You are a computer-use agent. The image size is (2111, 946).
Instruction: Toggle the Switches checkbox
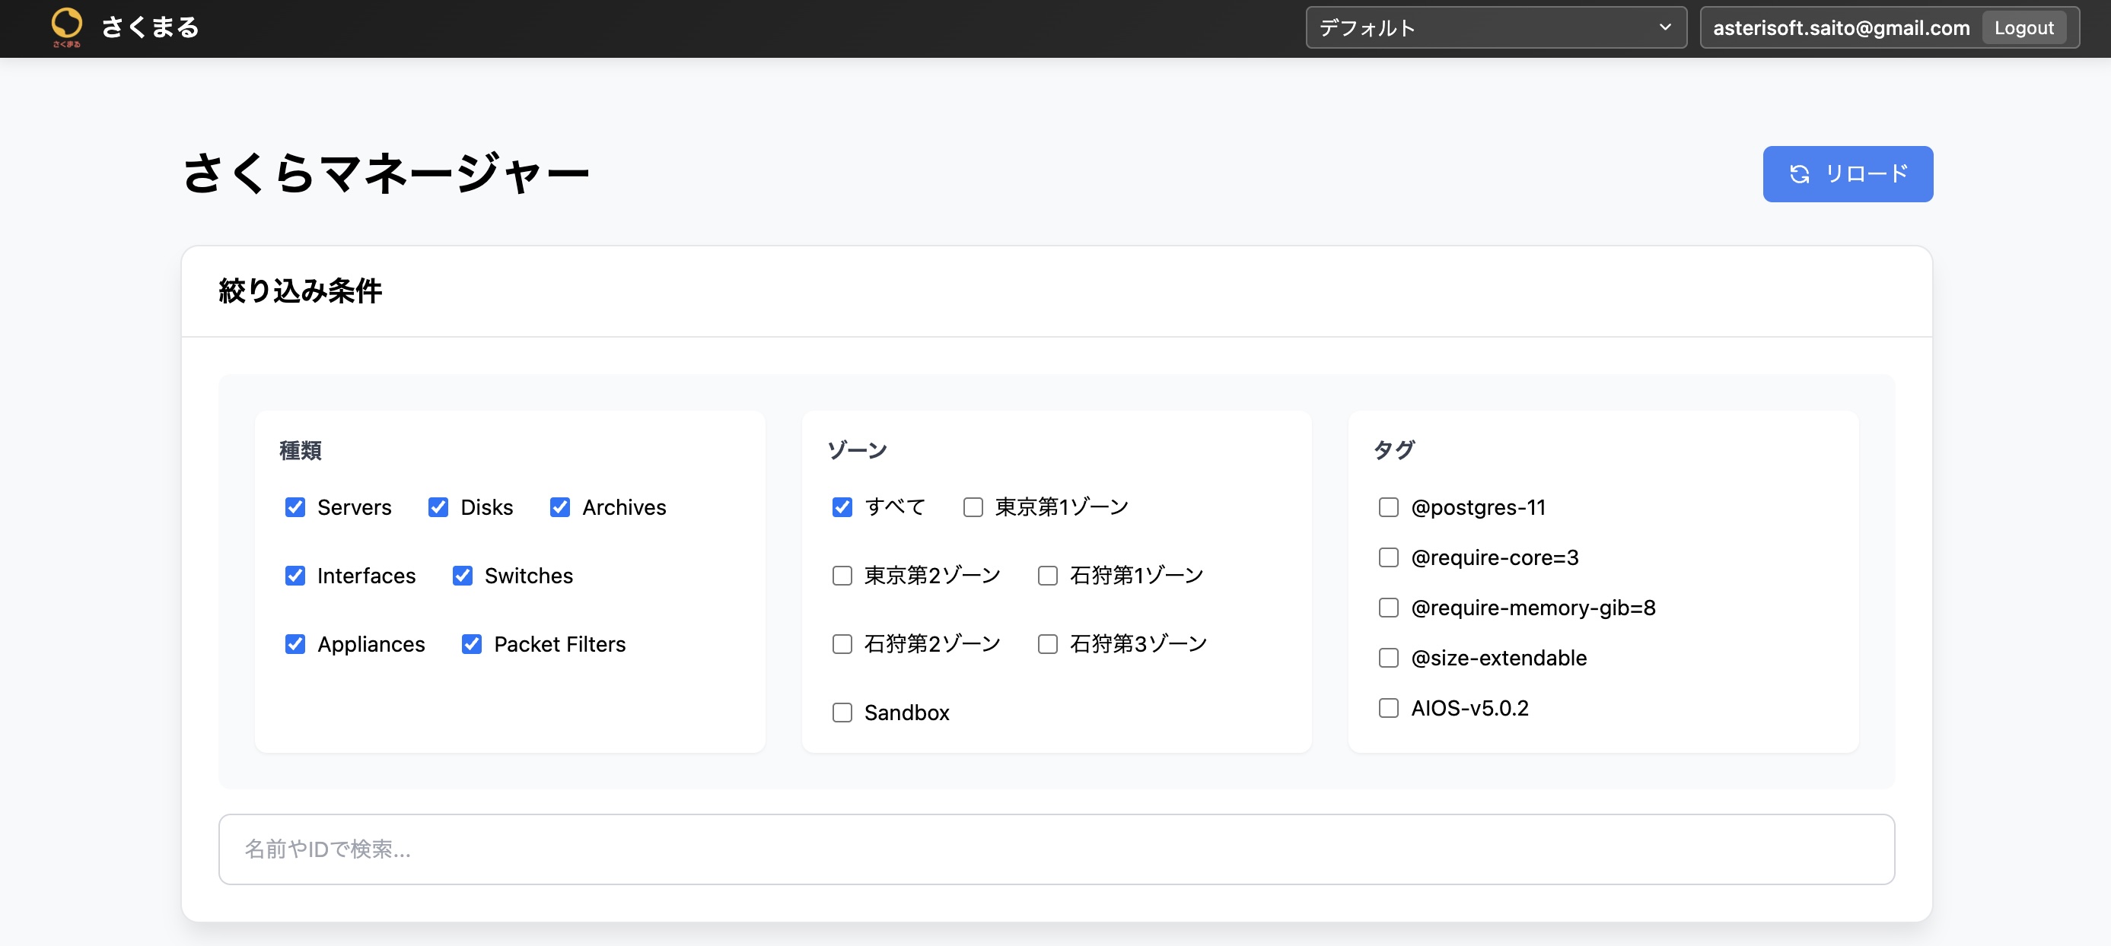tap(462, 576)
